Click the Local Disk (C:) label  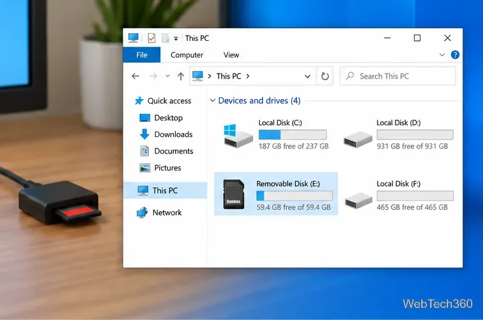[x=280, y=123]
